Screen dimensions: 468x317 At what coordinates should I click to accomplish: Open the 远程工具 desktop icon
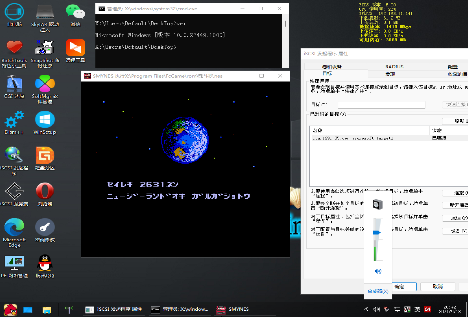tap(75, 51)
